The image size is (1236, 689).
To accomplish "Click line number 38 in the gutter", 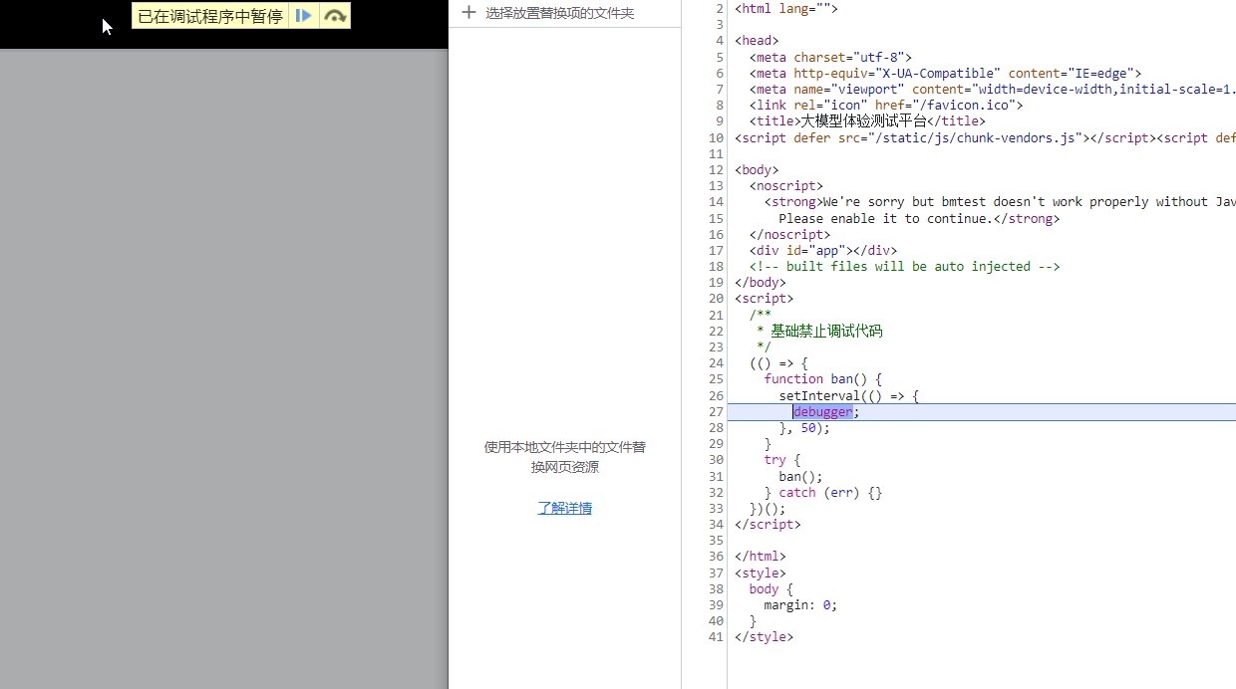I will [x=716, y=588].
